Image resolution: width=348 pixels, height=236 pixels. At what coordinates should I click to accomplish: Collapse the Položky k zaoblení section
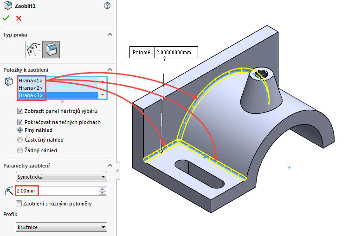pyautogui.click(x=110, y=69)
